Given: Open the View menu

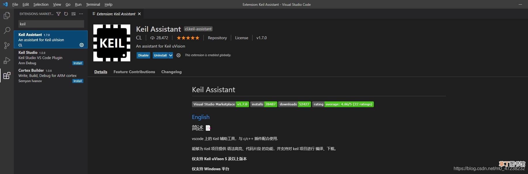Looking at the screenshot, I should (x=57, y=4).
